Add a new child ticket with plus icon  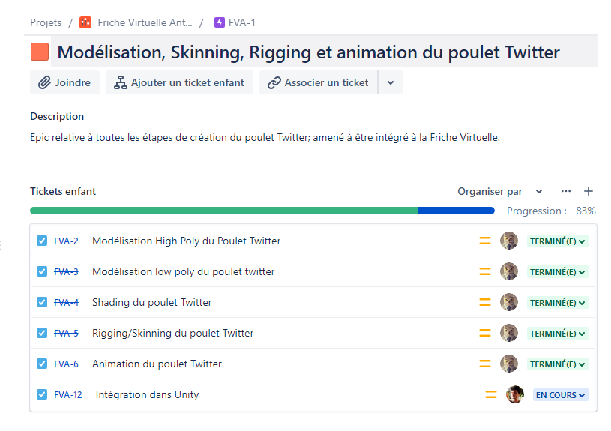[x=589, y=191]
